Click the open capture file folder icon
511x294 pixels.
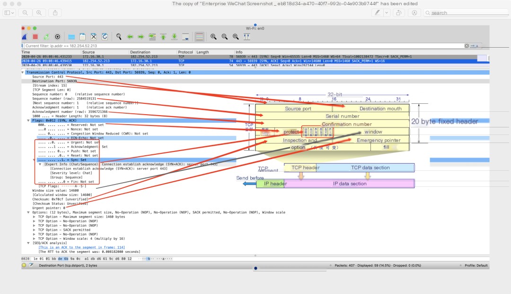click(71, 37)
